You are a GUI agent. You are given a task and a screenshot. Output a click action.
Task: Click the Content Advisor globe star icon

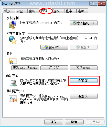coord(13,40)
